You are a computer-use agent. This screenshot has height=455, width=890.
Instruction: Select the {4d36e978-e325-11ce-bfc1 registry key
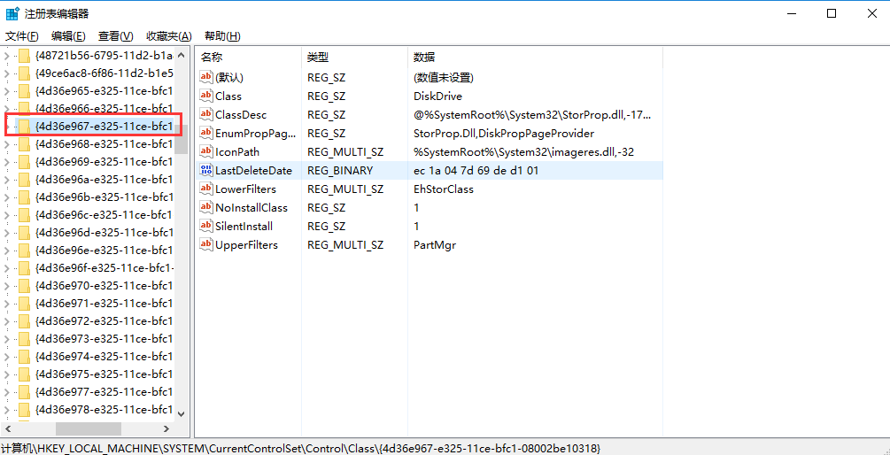tap(104, 409)
